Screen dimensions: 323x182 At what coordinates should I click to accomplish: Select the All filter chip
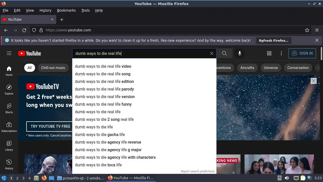pos(30,68)
